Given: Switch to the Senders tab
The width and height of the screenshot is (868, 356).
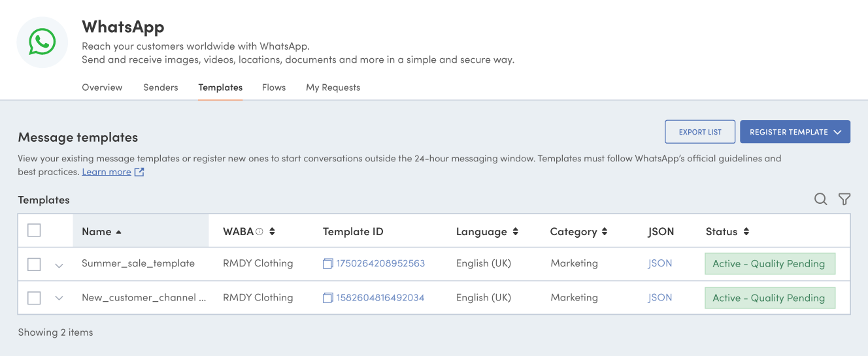Looking at the screenshot, I should (x=161, y=88).
